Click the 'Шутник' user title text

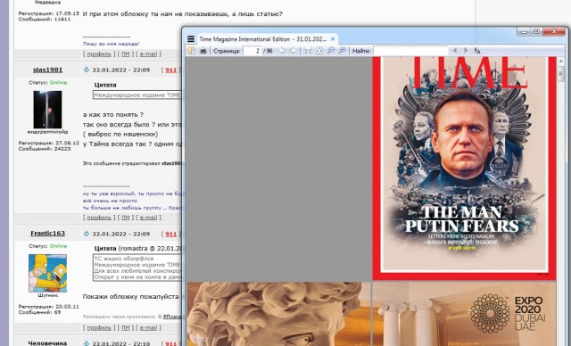click(x=47, y=295)
